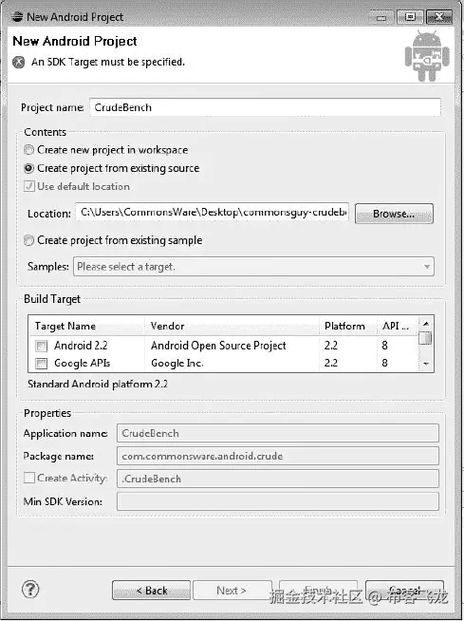464x621 pixels.
Task: Check the Google APIs target checkbox
Action: 41,364
